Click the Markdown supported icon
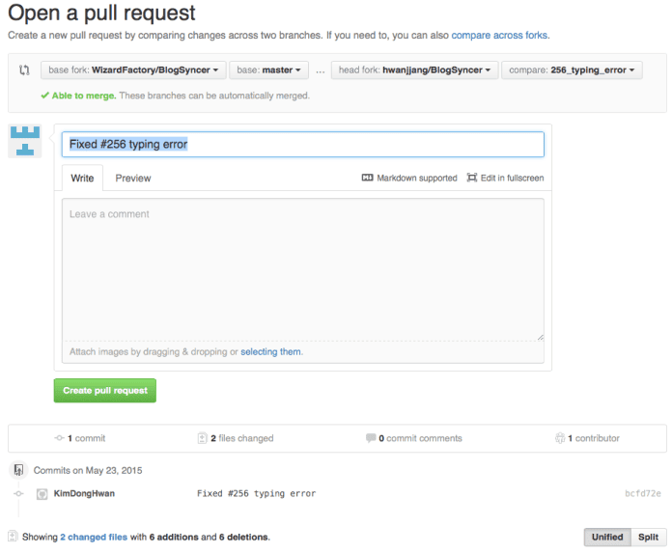This screenshot has height=553, width=672. pyautogui.click(x=367, y=178)
